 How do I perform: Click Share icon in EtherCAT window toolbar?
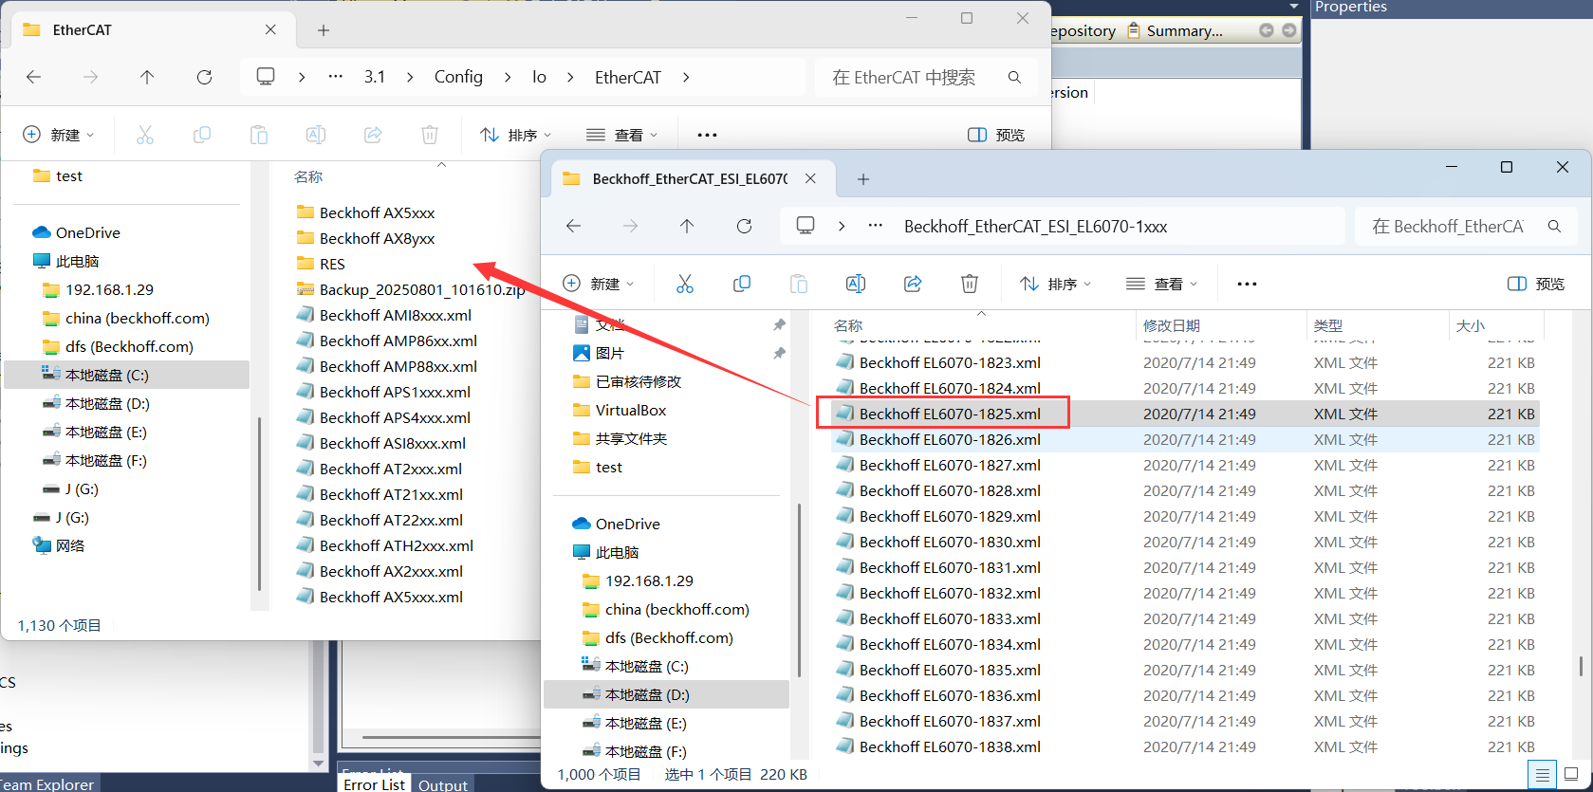pyautogui.click(x=373, y=135)
